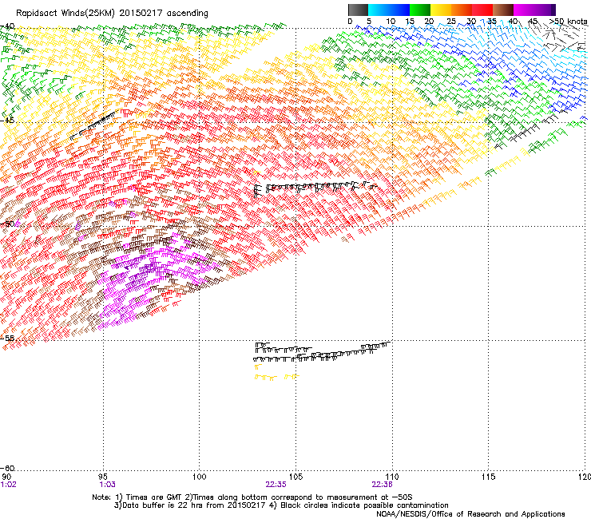Click the NOAA/NESDIS Office of Research credit
Viewport: 591px width, 519px height.
pos(470,514)
